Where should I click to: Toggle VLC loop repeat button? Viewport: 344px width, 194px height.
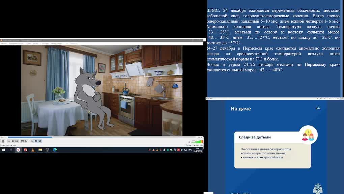36,141
